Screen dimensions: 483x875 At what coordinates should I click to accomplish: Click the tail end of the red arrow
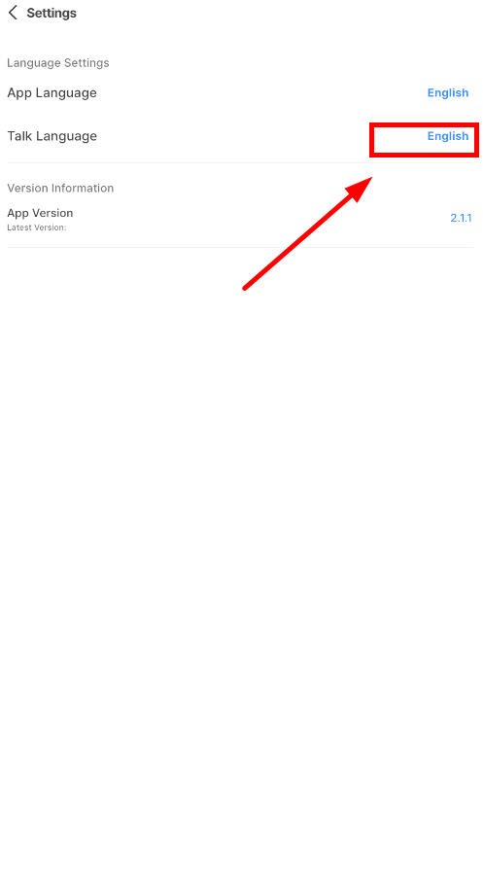coord(246,288)
